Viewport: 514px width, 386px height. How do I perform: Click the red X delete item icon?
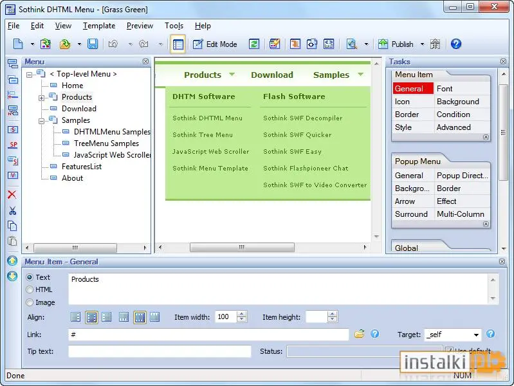coord(12,194)
